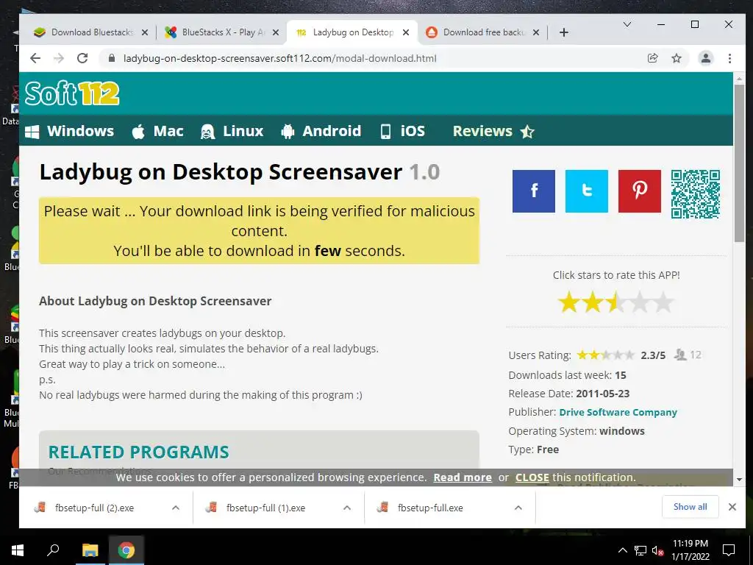Share page on Facebook
The width and height of the screenshot is (753, 565).
[x=534, y=191]
